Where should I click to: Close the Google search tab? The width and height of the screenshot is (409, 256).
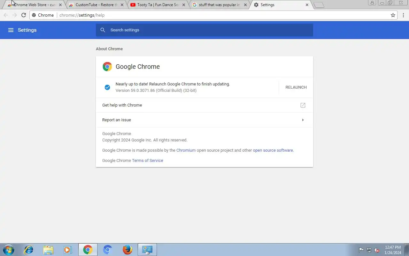245,5
